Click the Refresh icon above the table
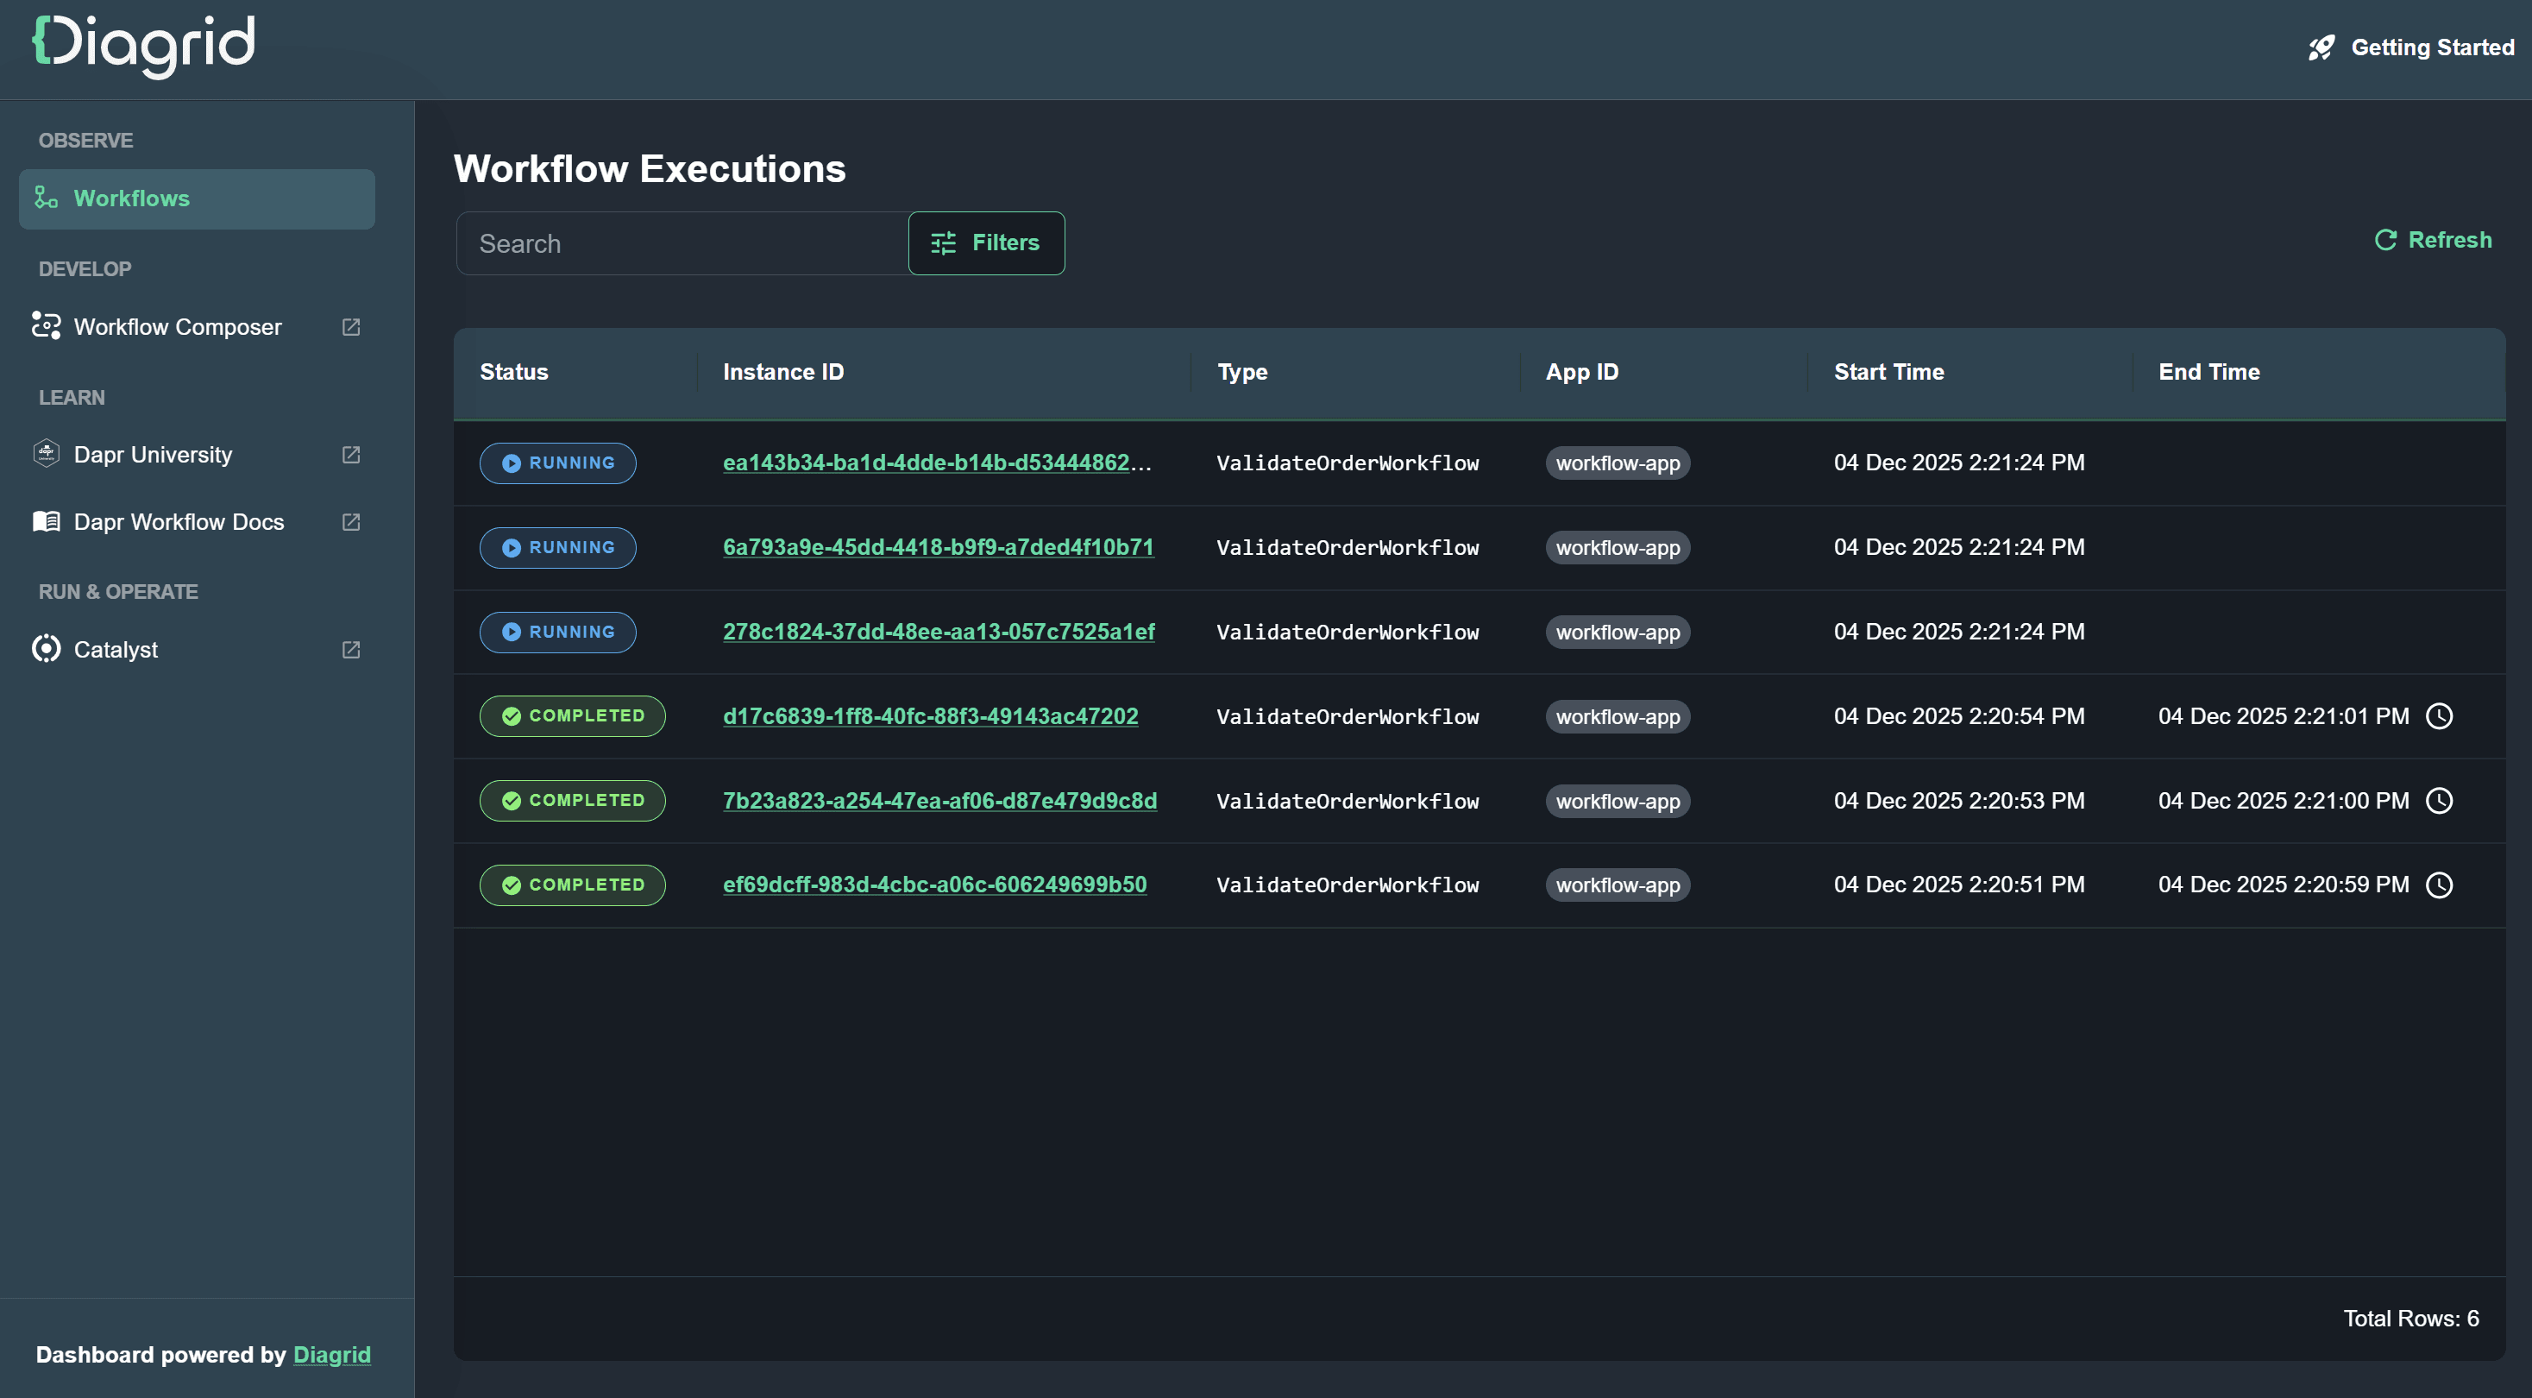The height and width of the screenshot is (1398, 2532). click(x=2386, y=239)
